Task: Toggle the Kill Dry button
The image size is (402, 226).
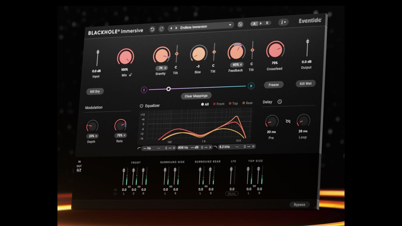Action: pos(95,92)
